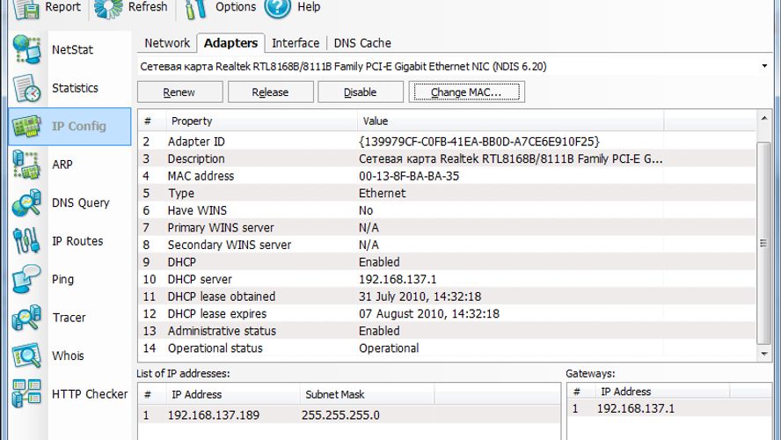Click the subnet mask 255.255.255.0 cell

click(x=340, y=415)
